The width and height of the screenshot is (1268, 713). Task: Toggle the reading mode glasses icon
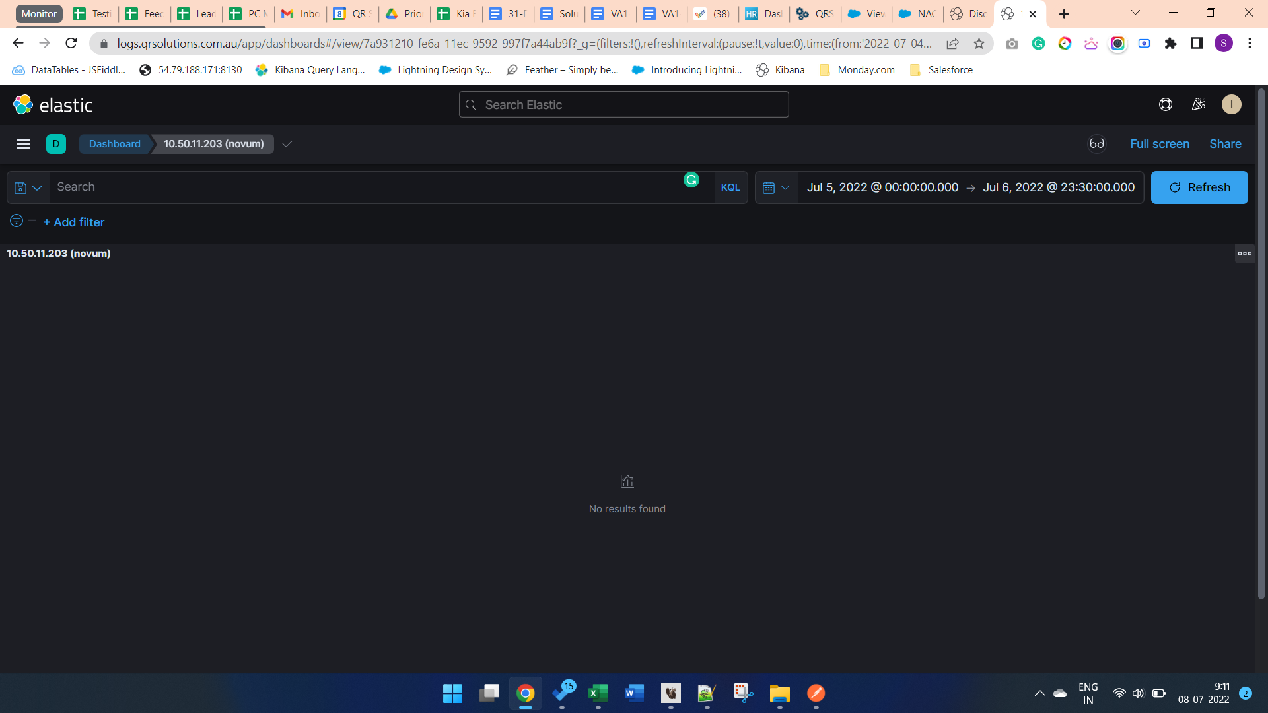pos(1097,144)
